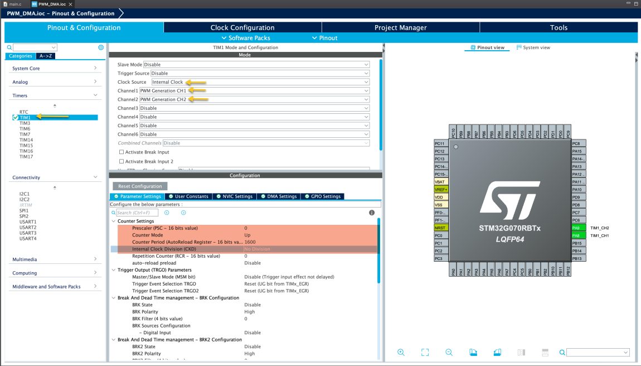Click the Mode panel vertical scrollbar
641x366 pixels.
pos(381,105)
